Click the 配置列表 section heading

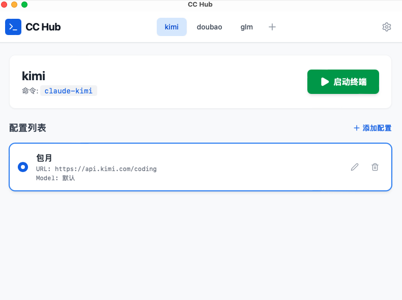[x=27, y=128]
